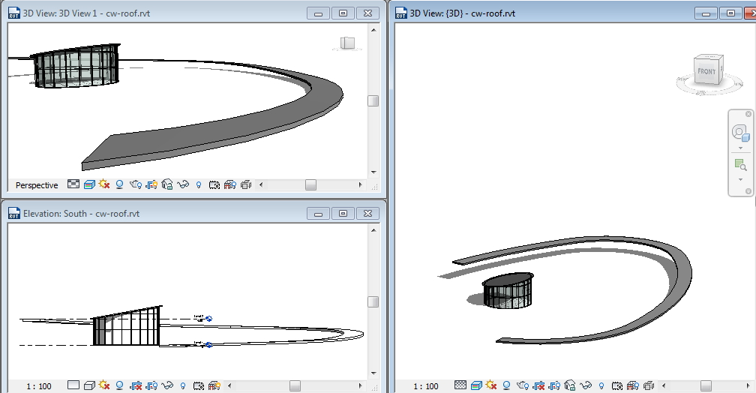Click Visual Style icon in Perspective view bar
The image size is (756, 393).
click(x=89, y=184)
